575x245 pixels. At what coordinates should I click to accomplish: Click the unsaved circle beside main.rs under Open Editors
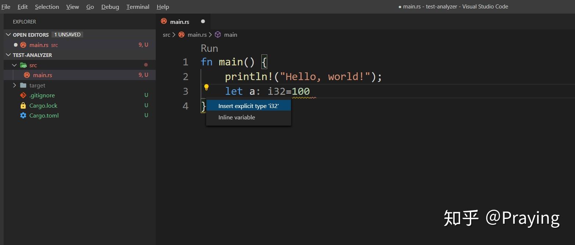(x=15, y=45)
